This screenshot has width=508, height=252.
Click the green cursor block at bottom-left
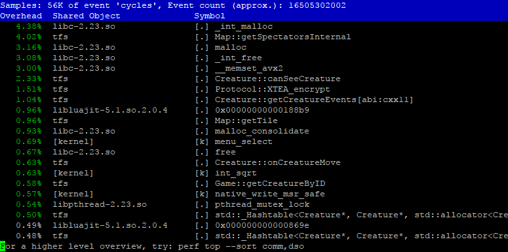coord(3,247)
